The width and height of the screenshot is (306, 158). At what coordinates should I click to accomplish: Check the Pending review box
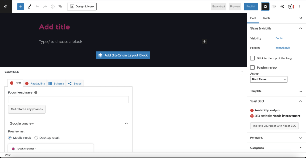click(252, 67)
